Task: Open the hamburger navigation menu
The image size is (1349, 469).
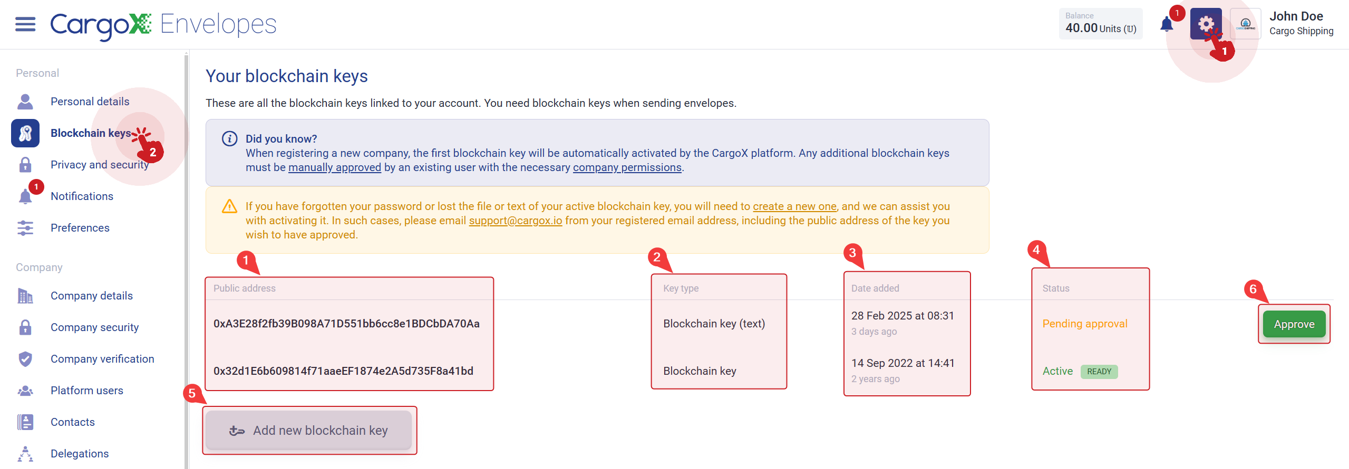Action: click(25, 24)
